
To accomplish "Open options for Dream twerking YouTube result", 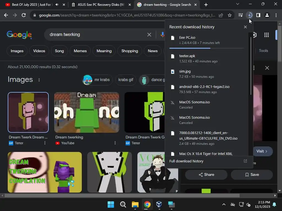I will (115, 143).
